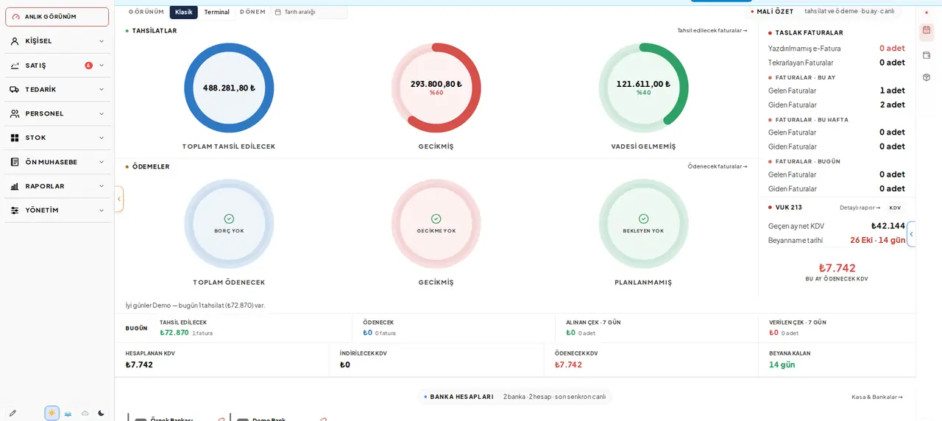Click the Raporlar bar chart icon
942x421 pixels.
point(15,186)
